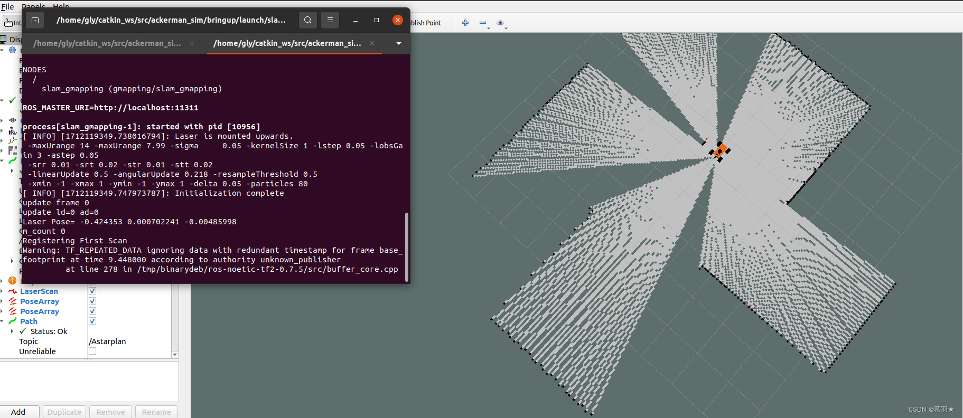
Task: Expand the LaserScan tree item
Action: (x=2, y=291)
